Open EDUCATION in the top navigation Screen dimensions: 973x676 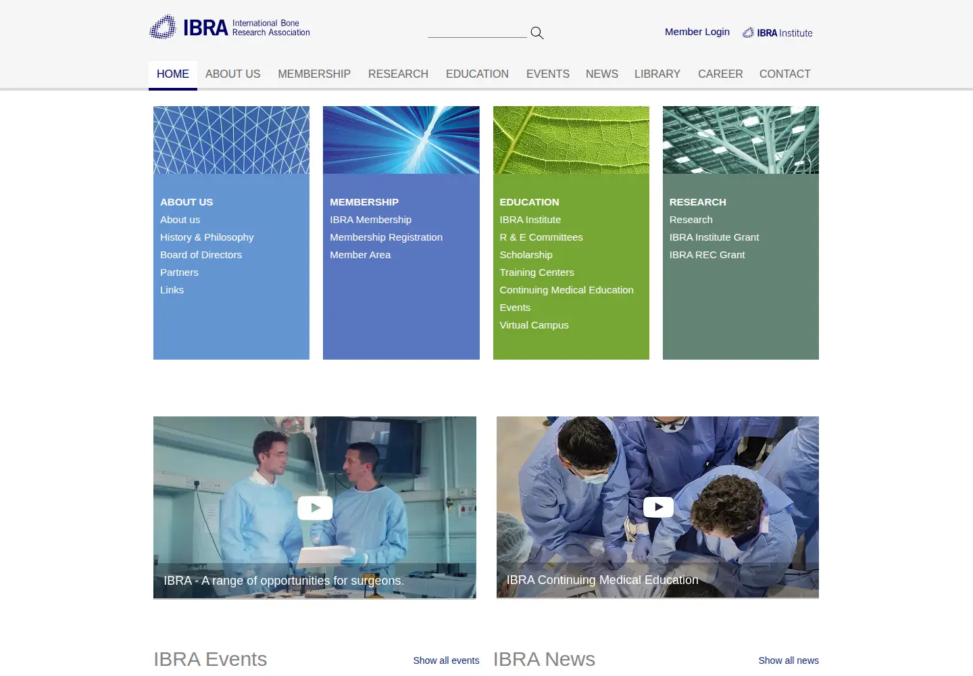tap(477, 74)
